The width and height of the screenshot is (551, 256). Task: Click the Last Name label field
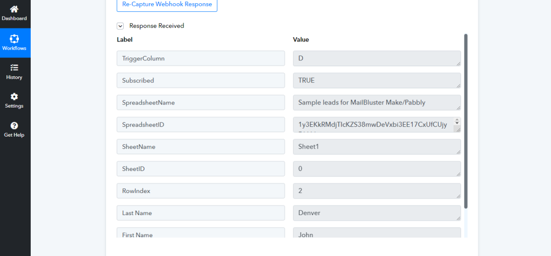click(x=200, y=213)
